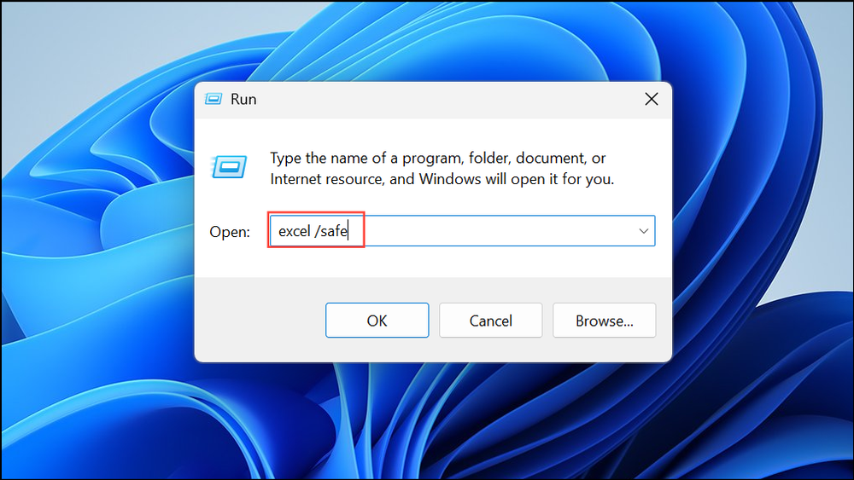
Task: Expand the Open command history dropdown
Action: coord(643,231)
